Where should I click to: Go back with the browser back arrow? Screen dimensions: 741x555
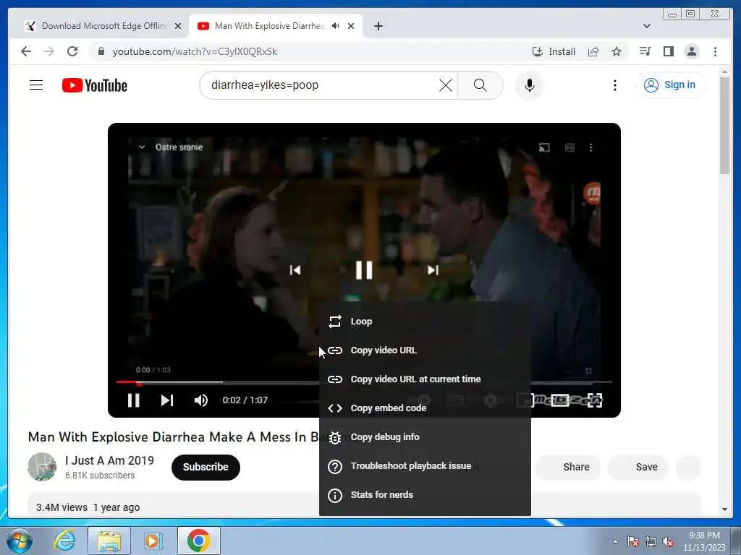pos(26,51)
